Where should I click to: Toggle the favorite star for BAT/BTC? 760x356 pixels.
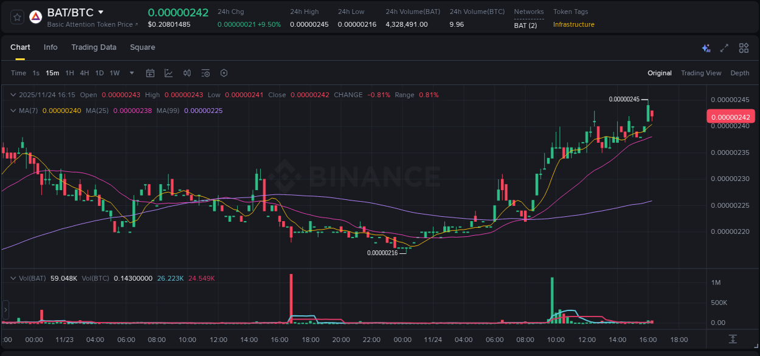(x=16, y=16)
